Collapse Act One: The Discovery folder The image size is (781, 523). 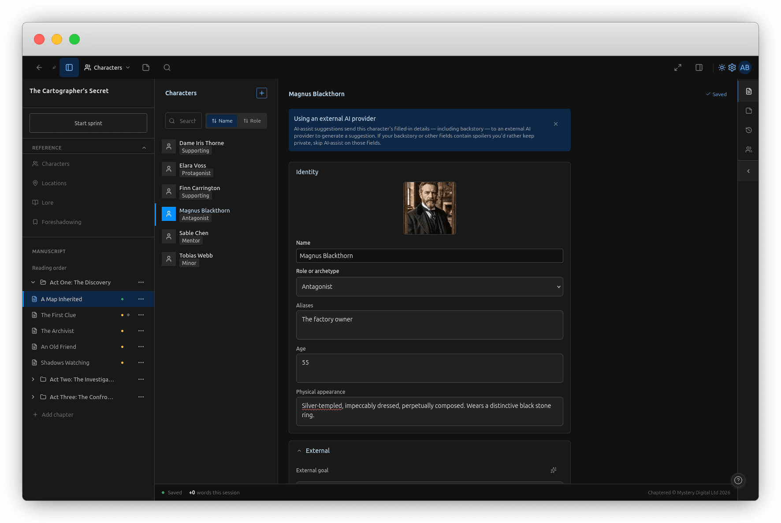click(x=33, y=282)
